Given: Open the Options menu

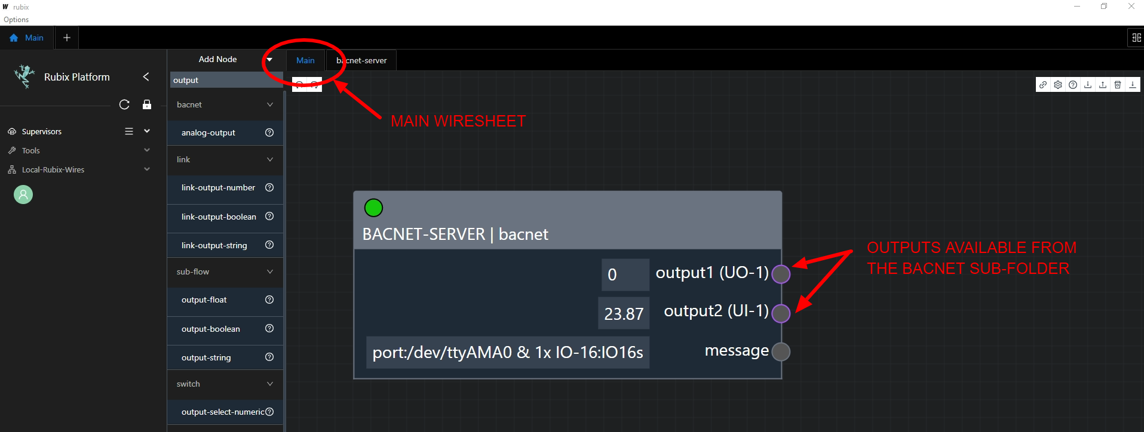Looking at the screenshot, I should tap(16, 20).
